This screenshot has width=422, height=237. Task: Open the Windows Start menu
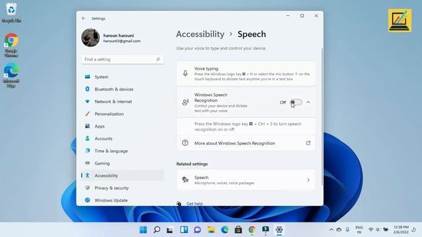pos(143,230)
